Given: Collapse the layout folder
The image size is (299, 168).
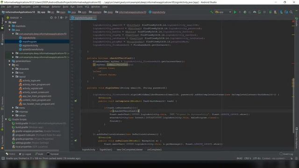Looking at the screenshot, I should tap(13, 77).
